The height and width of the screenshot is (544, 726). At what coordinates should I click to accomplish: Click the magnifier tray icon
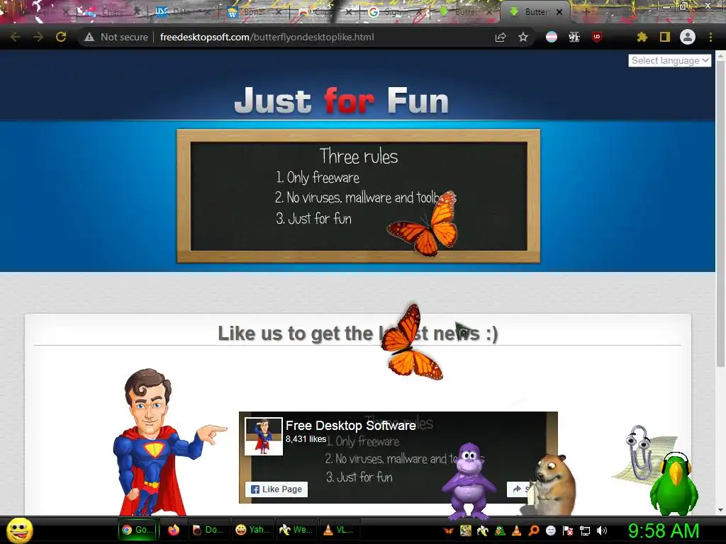coord(534,531)
